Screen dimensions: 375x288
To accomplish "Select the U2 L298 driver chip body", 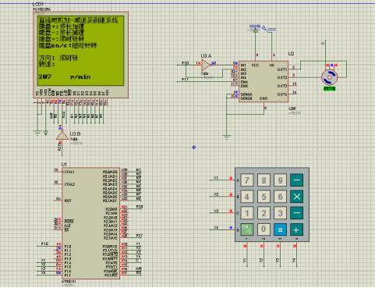I will point(264,82).
